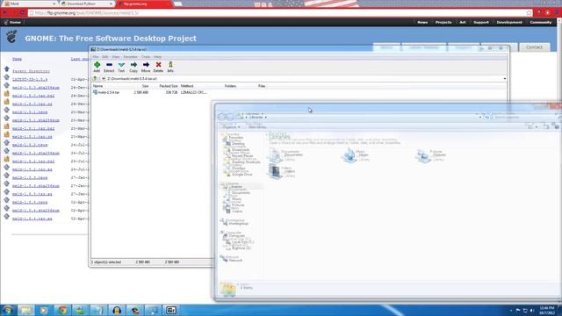This screenshot has height=316, width=562.
Task: Click the Contact tab on GNOME page
Action: point(534,47)
